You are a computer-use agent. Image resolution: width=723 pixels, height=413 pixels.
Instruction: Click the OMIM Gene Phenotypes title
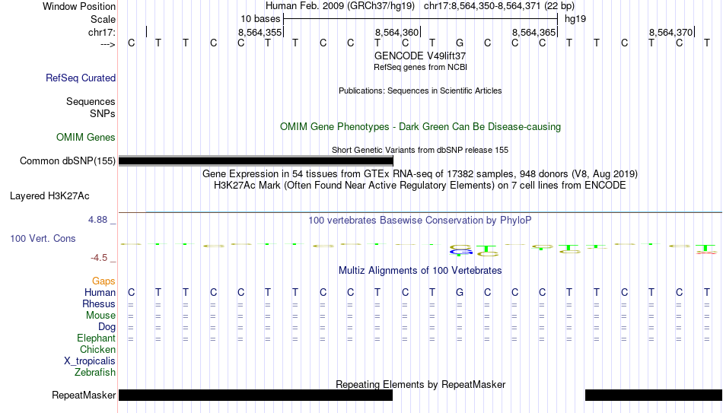tap(420, 127)
